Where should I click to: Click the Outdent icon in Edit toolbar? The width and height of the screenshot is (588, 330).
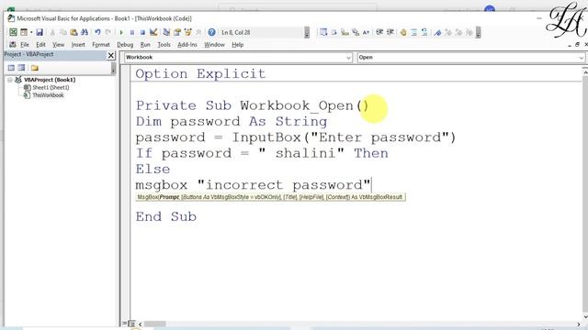(x=390, y=33)
